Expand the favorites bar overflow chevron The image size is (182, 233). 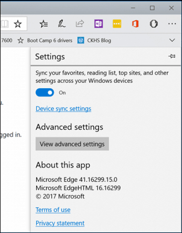coord(172,40)
